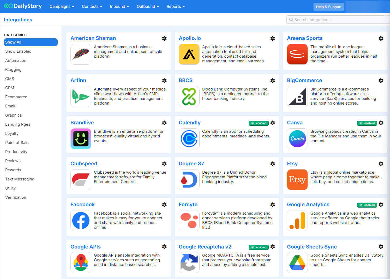Click the enabled badge on Calendly
This screenshot has width=390, height=279.
(x=259, y=123)
